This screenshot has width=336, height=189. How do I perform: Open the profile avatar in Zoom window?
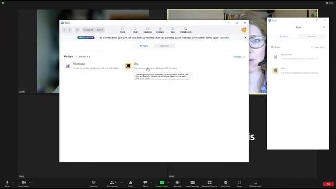244,30
